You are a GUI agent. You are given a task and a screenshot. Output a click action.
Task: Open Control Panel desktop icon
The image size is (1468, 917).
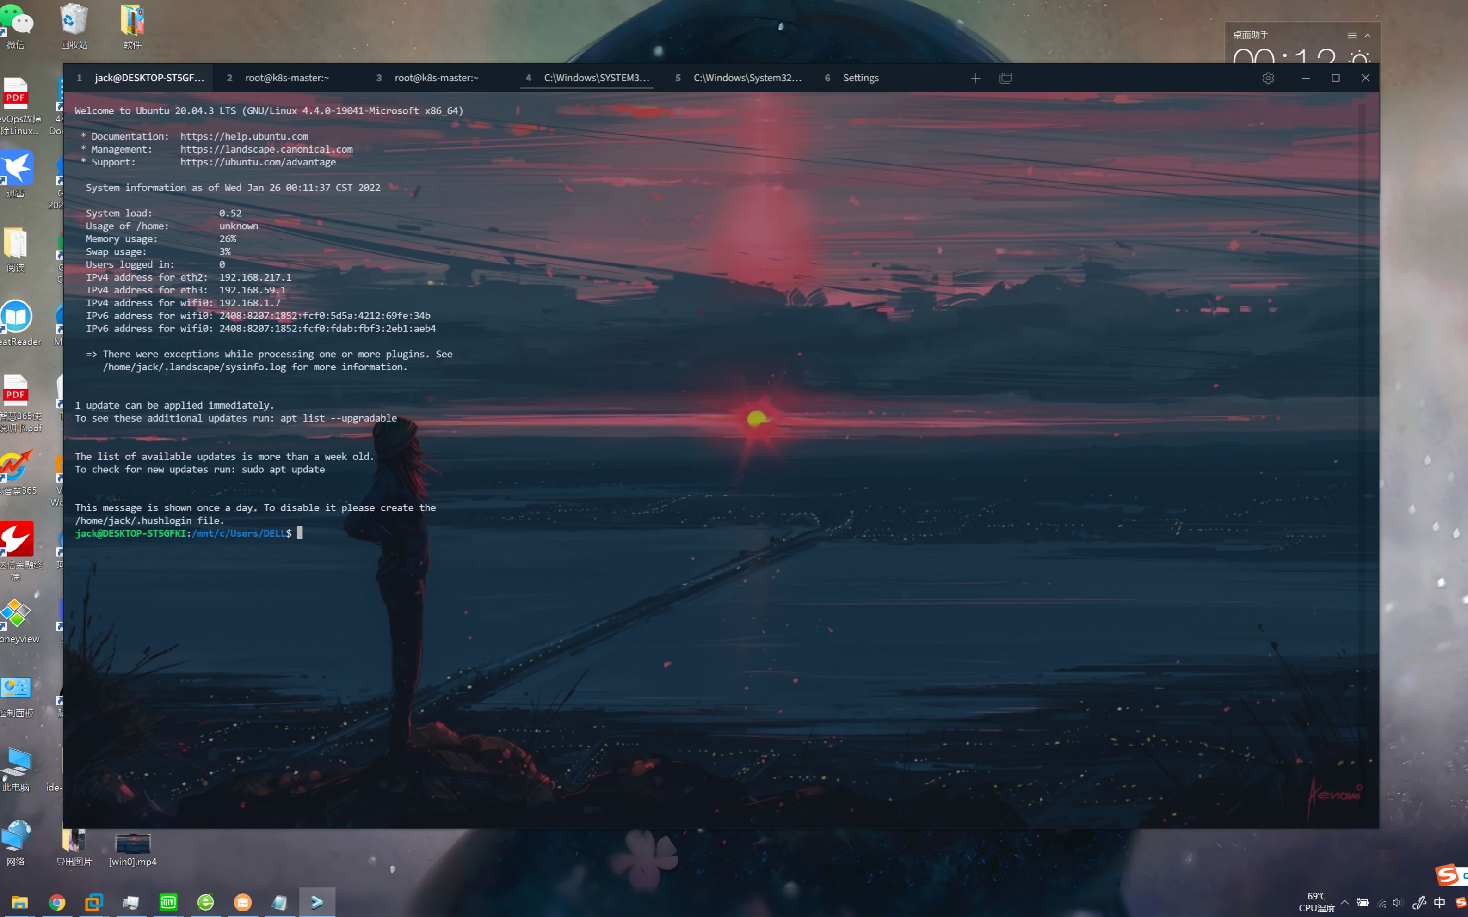pyautogui.click(x=16, y=696)
